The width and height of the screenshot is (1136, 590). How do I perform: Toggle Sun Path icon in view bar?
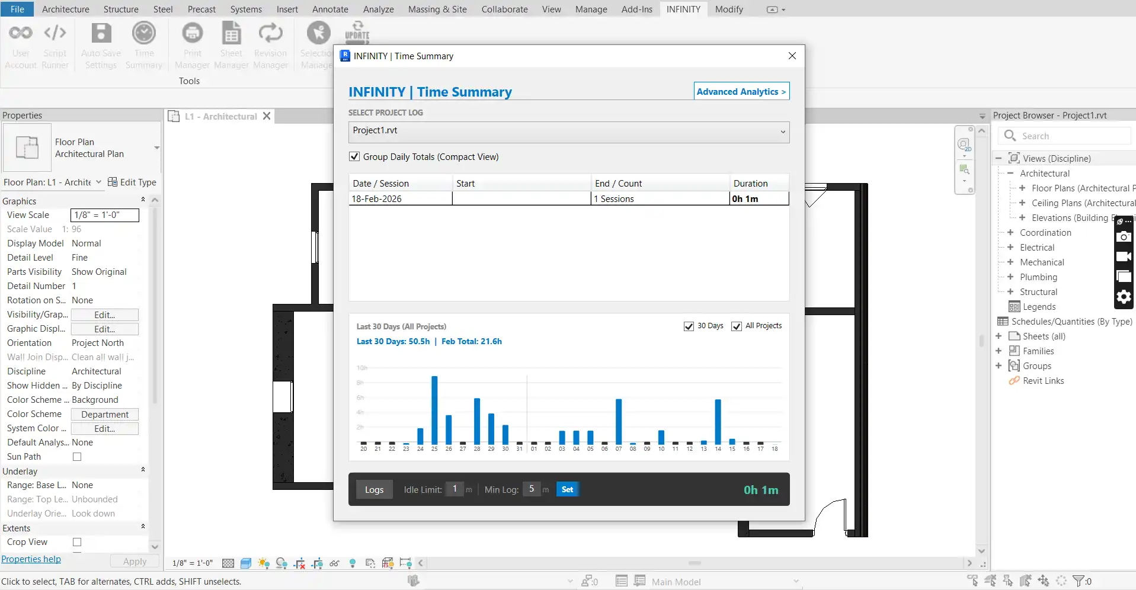(x=264, y=563)
